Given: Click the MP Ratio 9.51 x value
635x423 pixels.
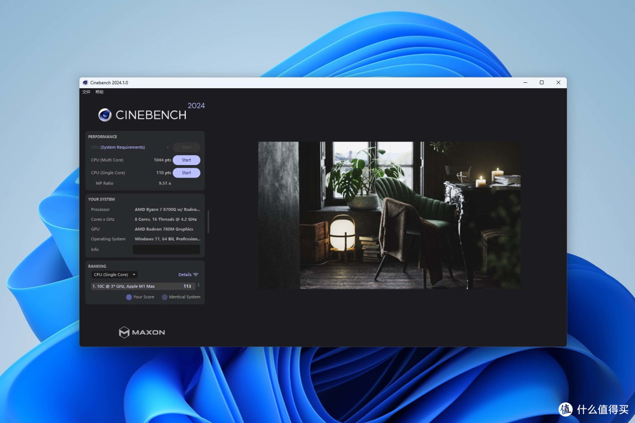Looking at the screenshot, I should 165,183.
